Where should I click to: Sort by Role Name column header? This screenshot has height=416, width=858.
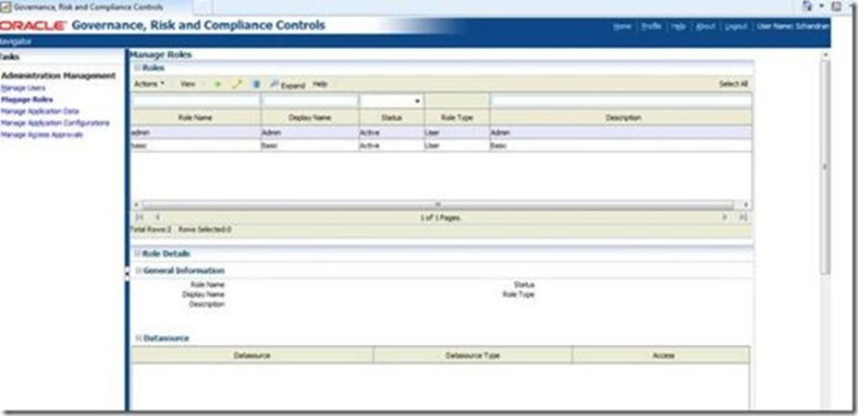pos(196,117)
